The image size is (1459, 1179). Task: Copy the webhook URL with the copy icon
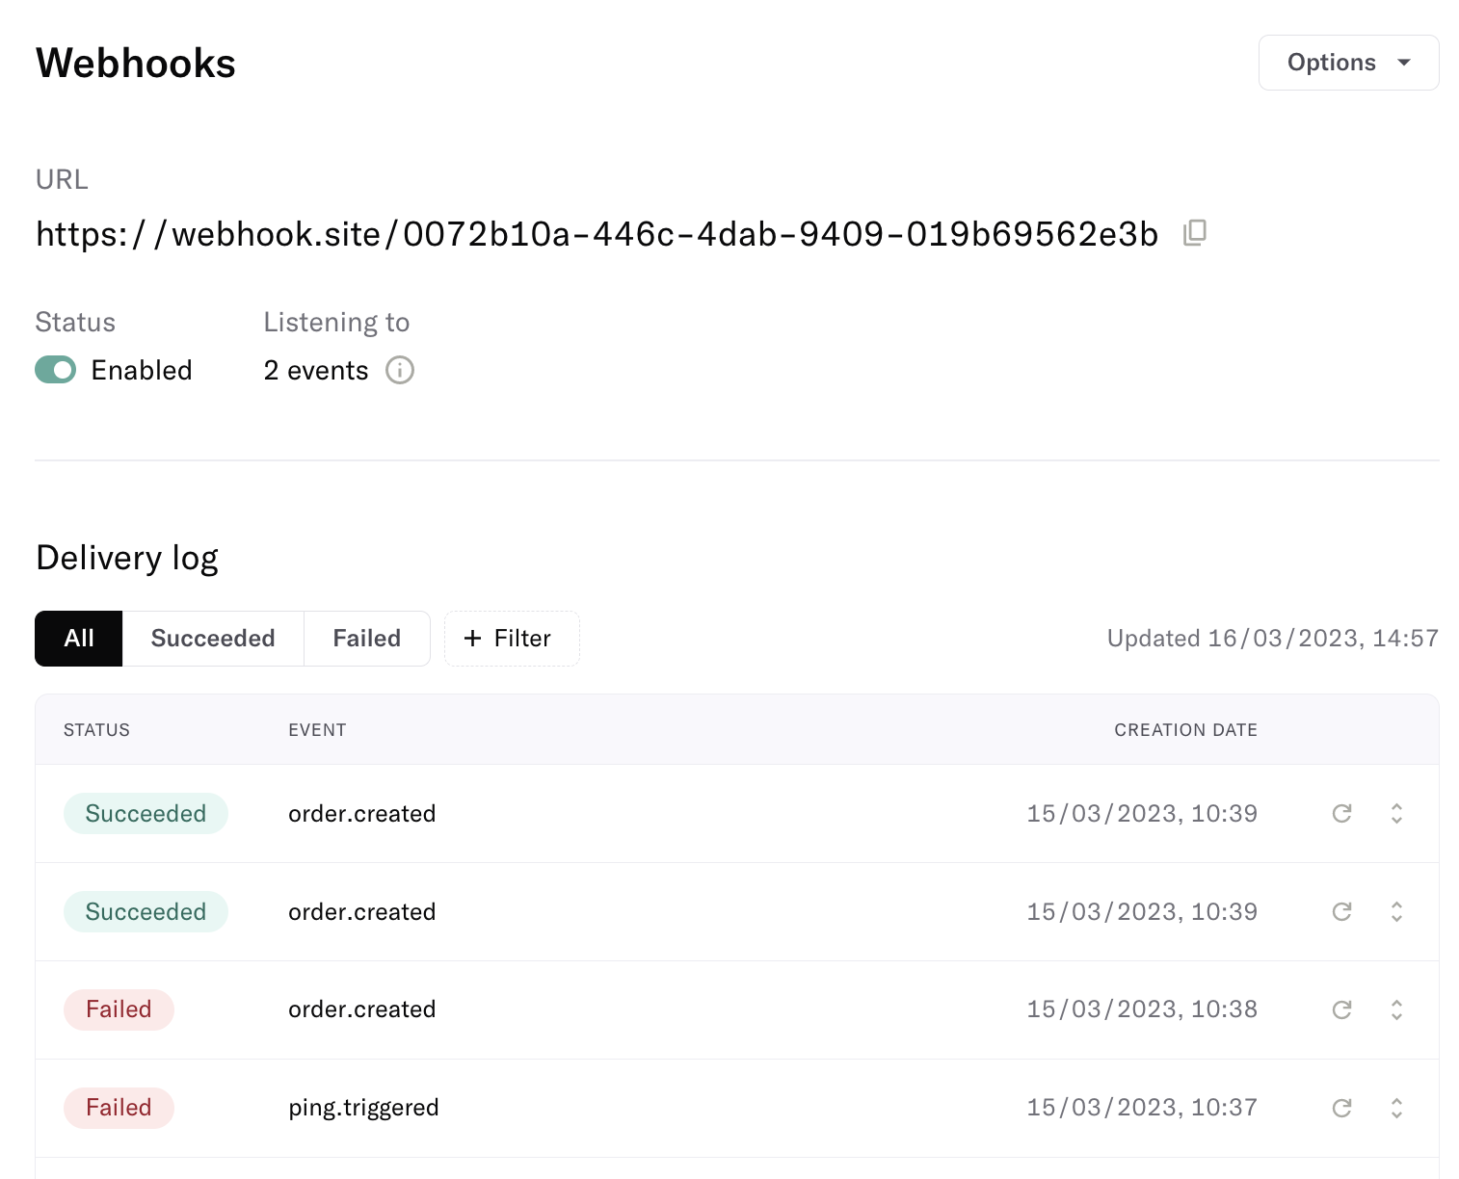pyautogui.click(x=1195, y=233)
